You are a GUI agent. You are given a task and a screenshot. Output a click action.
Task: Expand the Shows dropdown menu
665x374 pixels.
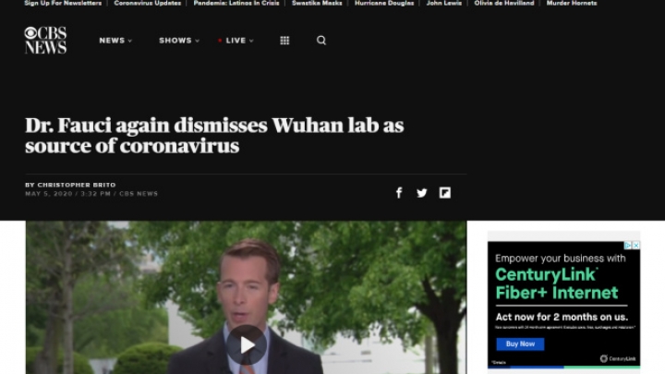click(179, 41)
